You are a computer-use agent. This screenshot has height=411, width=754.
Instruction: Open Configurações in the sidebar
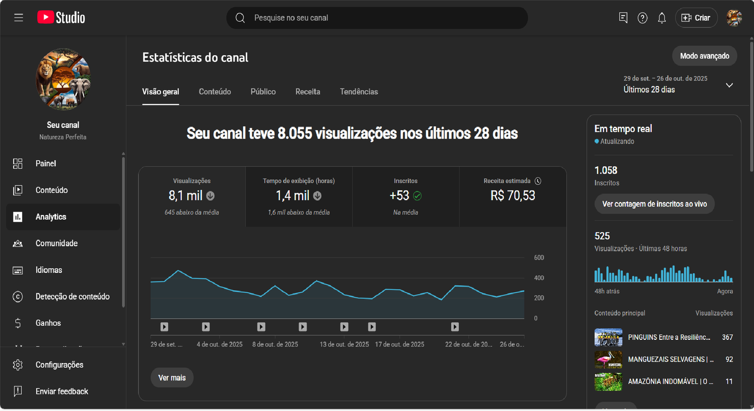63,365
